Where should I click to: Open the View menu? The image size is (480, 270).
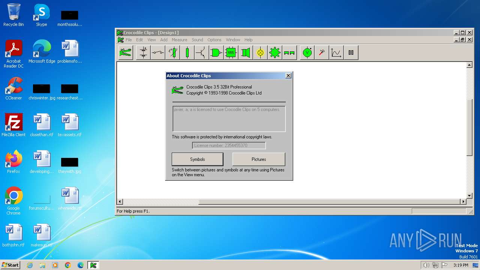[x=151, y=40]
